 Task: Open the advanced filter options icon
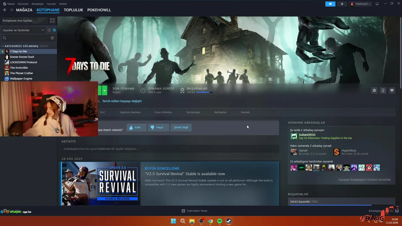coord(52,38)
